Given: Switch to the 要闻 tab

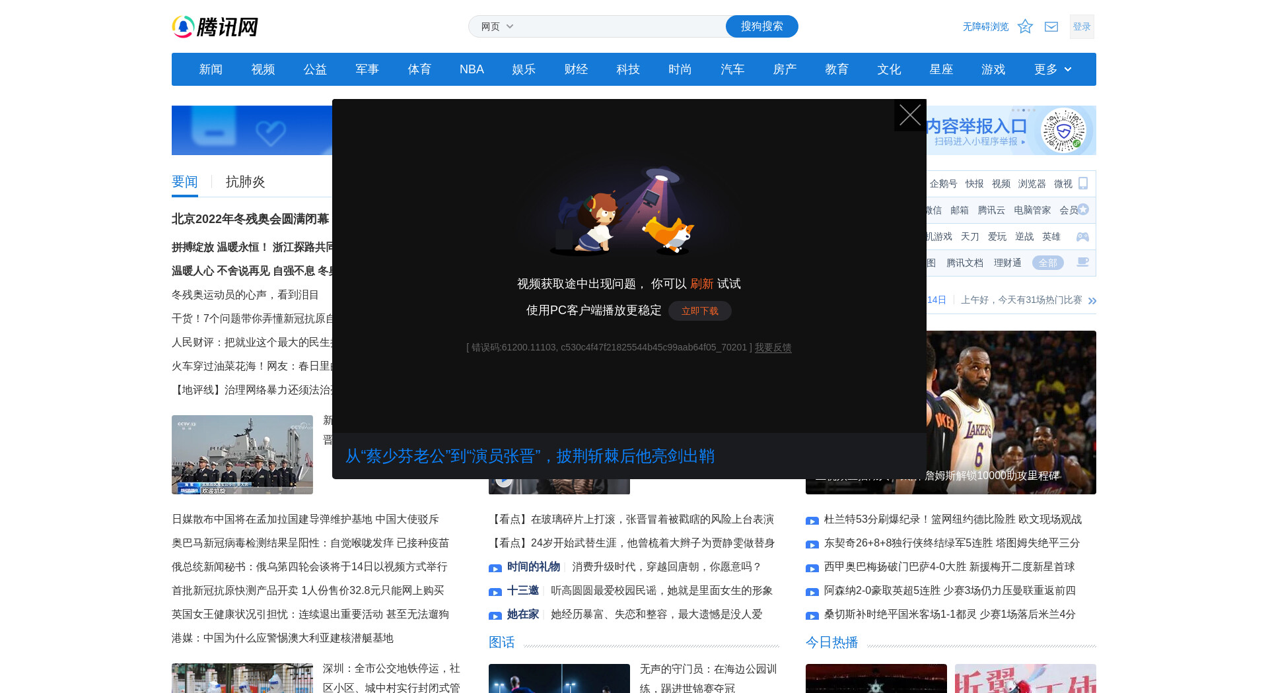Looking at the screenshot, I should point(185,181).
